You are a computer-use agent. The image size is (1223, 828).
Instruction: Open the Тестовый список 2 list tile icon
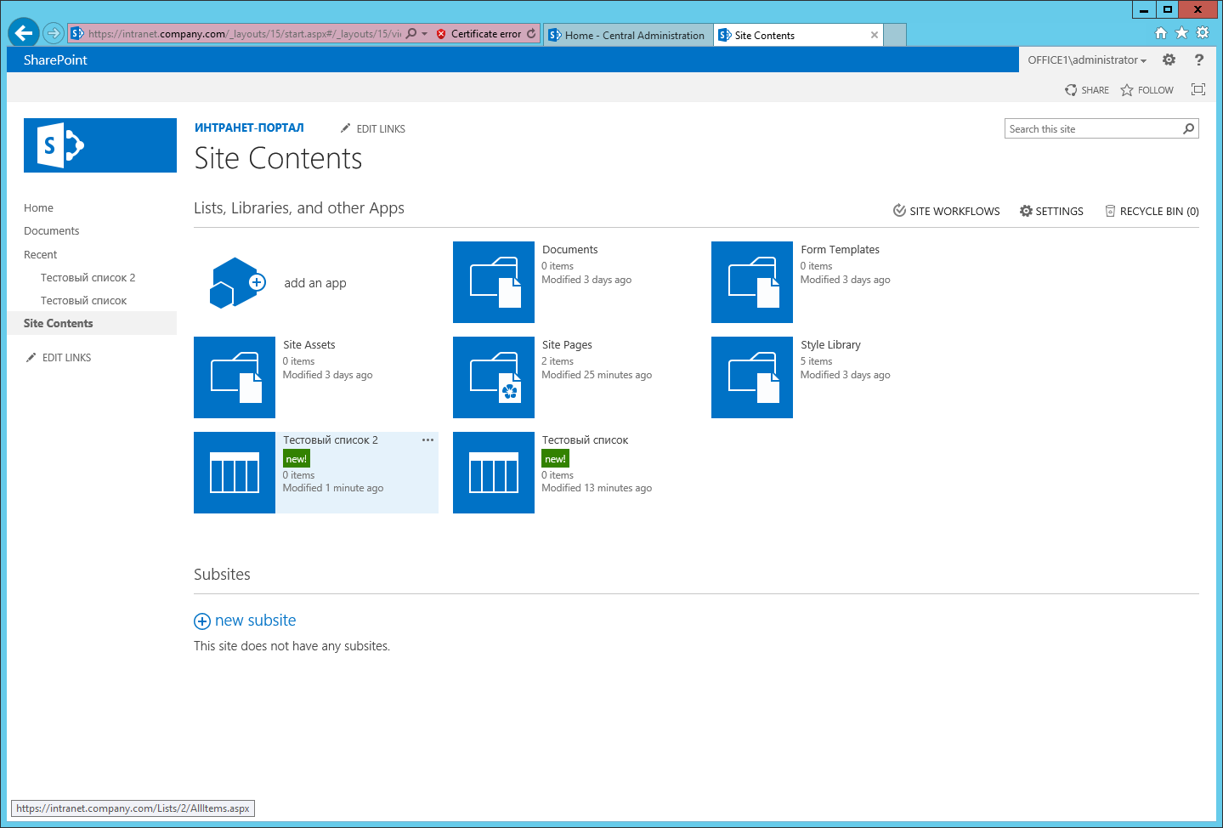coord(235,473)
